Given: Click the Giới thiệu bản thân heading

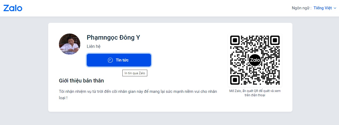Looking at the screenshot, I should (81, 81).
